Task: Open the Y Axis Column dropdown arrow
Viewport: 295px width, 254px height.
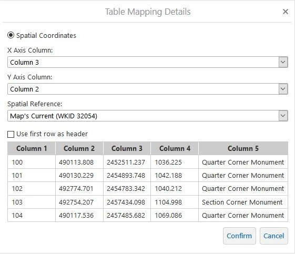Action: click(x=283, y=89)
